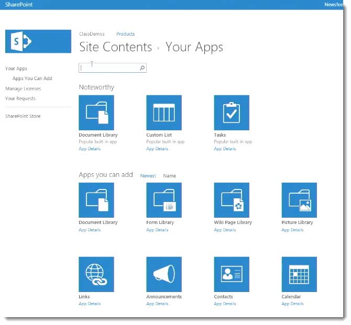
Task: Click the Tasks title text
Action: 220,135
